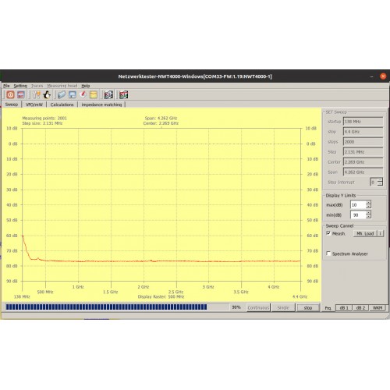Enable the Spectrum Analyser checkbox

(x=328, y=253)
